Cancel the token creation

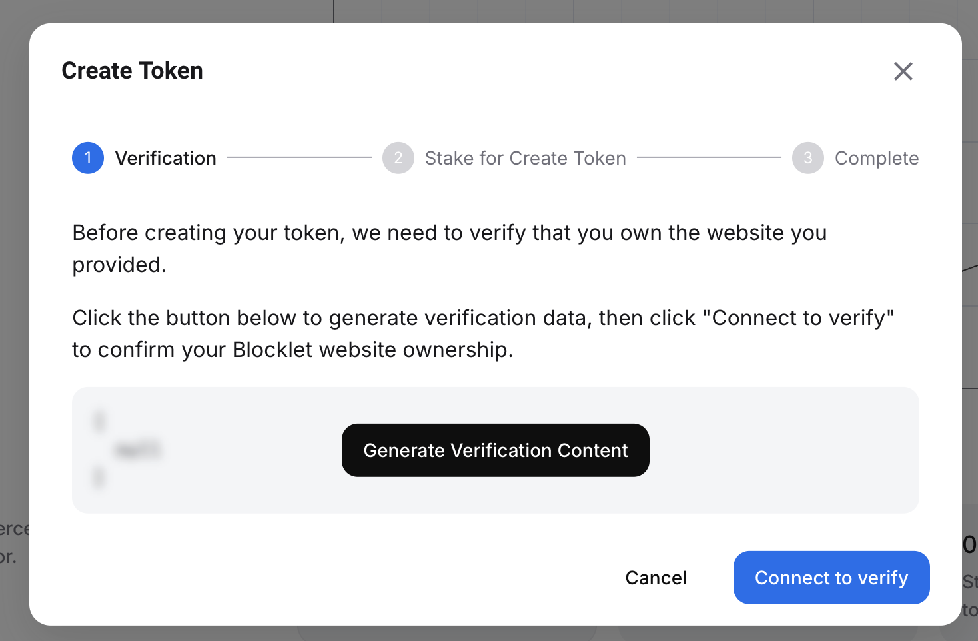(656, 578)
